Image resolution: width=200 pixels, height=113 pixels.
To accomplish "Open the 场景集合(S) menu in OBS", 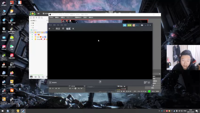I will click(78, 17).
